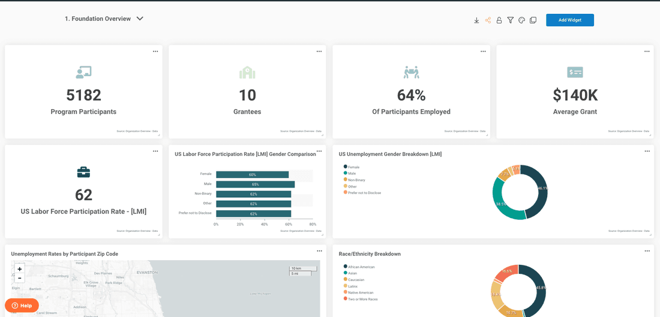Viewport: 660px width, 317px height.
Task: Zoom out on the map
Action: pos(20,278)
